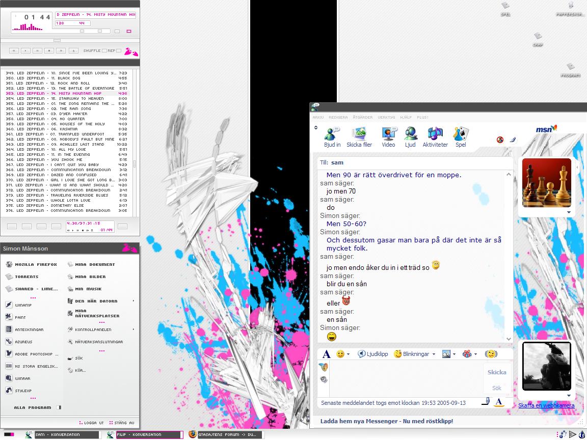This screenshot has height=440, width=587.
Task: Launch Azureus from the start menu
Action: (19, 342)
